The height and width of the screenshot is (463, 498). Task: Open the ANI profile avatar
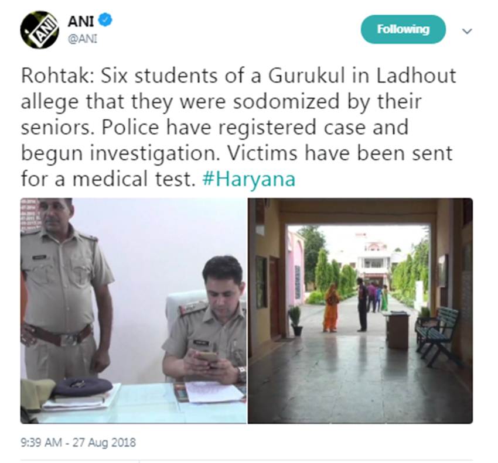39,30
